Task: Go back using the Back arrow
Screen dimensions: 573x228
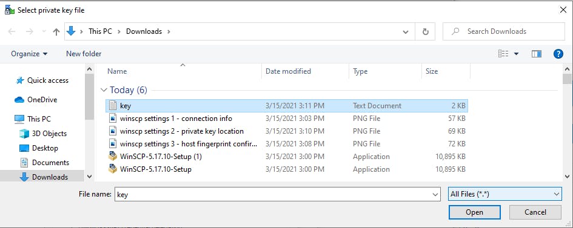Action: (x=12, y=31)
